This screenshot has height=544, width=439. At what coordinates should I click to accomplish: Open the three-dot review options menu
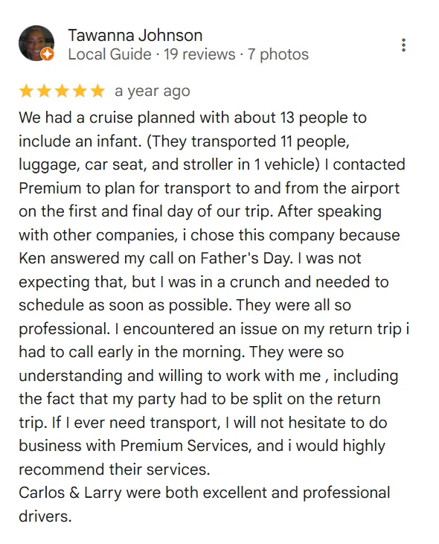403,45
